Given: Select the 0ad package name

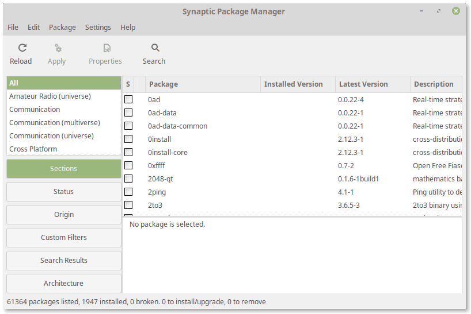Looking at the screenshot, I should tap(154, 100).
